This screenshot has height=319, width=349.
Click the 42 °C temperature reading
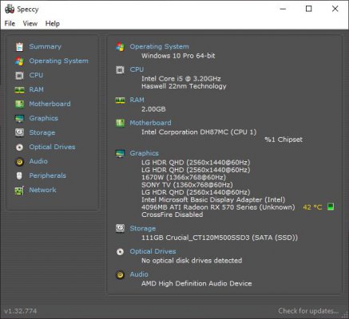click(x=312, y=207)
